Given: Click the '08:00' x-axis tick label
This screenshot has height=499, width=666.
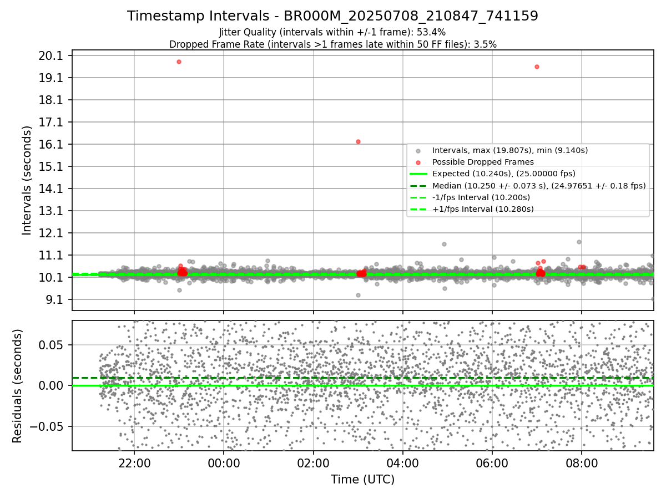Looking at the screenshot, I should click(582, 463).
